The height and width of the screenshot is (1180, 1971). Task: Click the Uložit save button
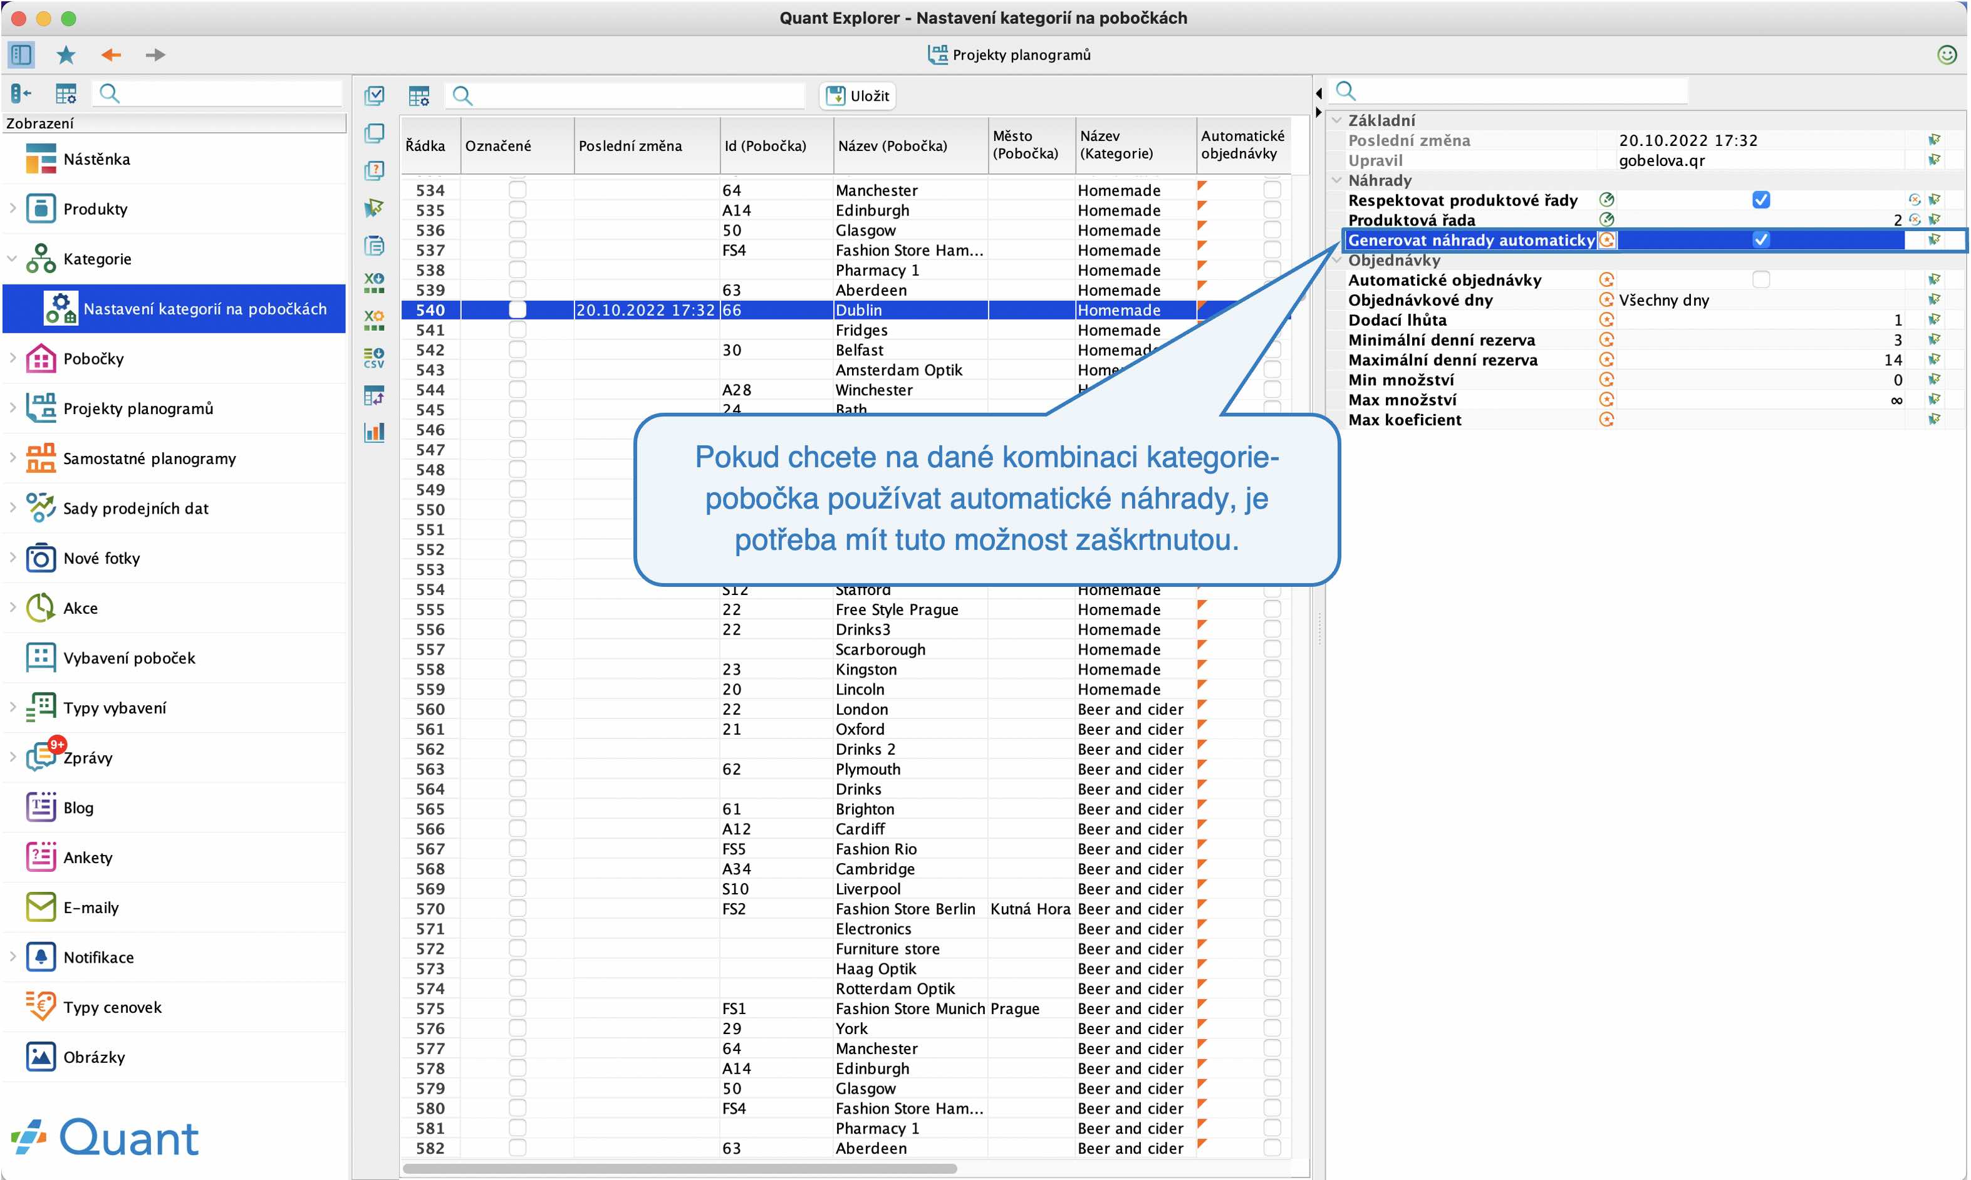click(x=858, y=95)
